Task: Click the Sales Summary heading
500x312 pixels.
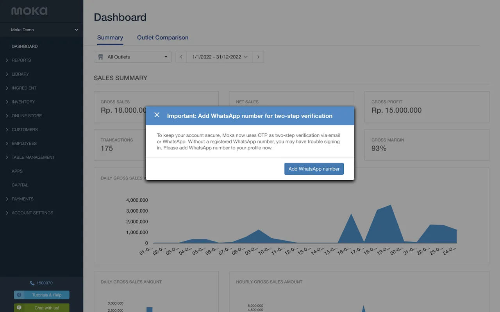Action: point(121,78)
